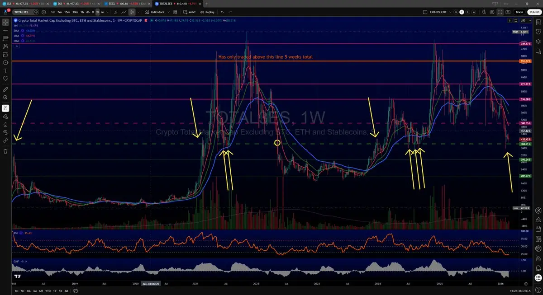The image size is (543, 295).
Task: Select the 1m timeframe
Action: tap(53, 12)
